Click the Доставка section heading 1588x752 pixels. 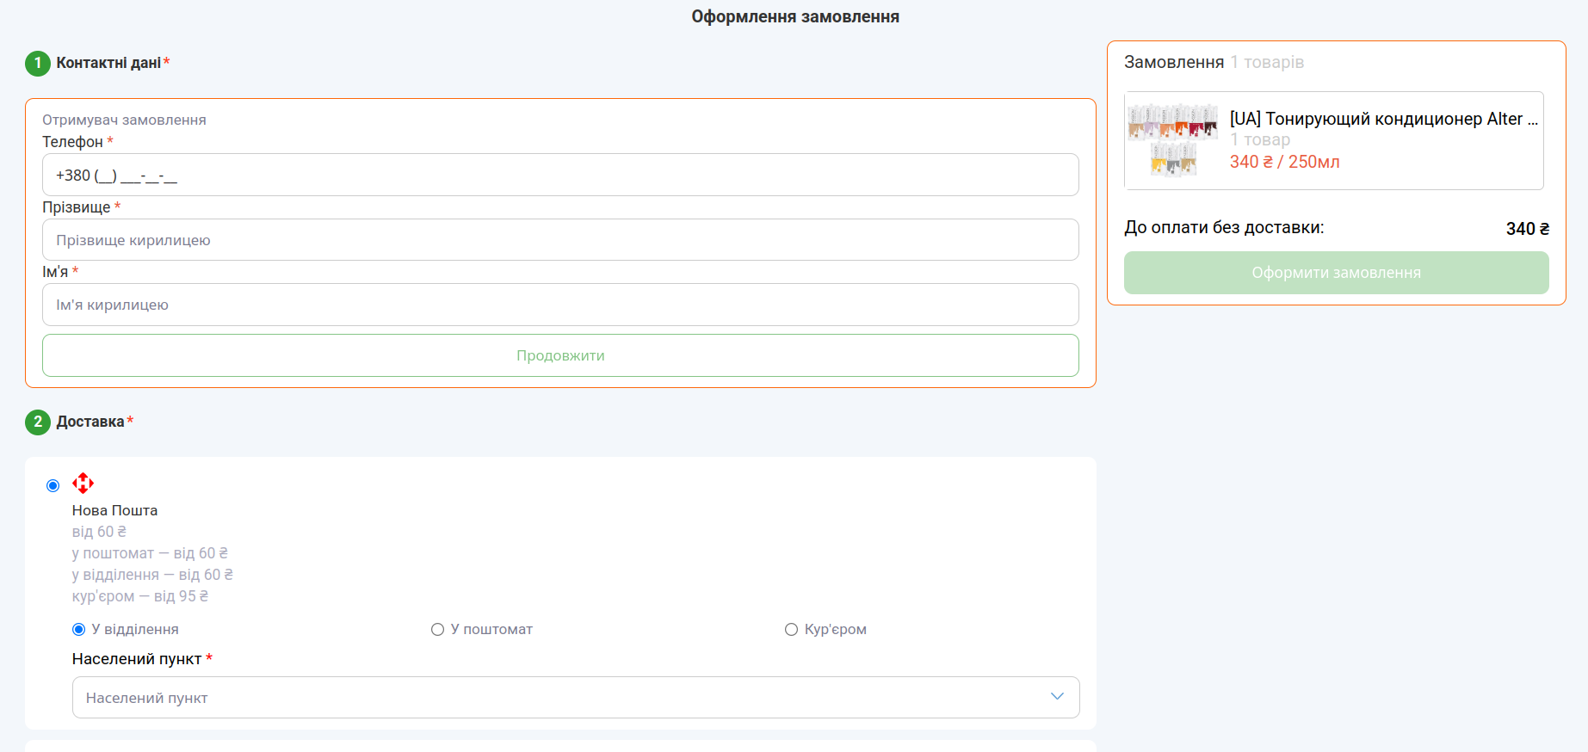(90, 422)
